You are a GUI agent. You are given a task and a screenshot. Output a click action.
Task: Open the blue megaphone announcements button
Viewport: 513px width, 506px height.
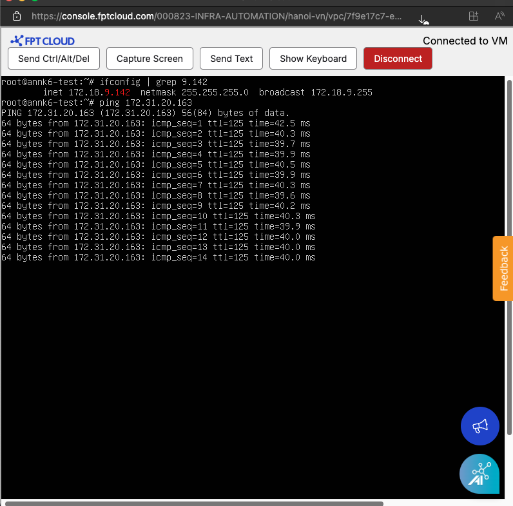(480, 426)
